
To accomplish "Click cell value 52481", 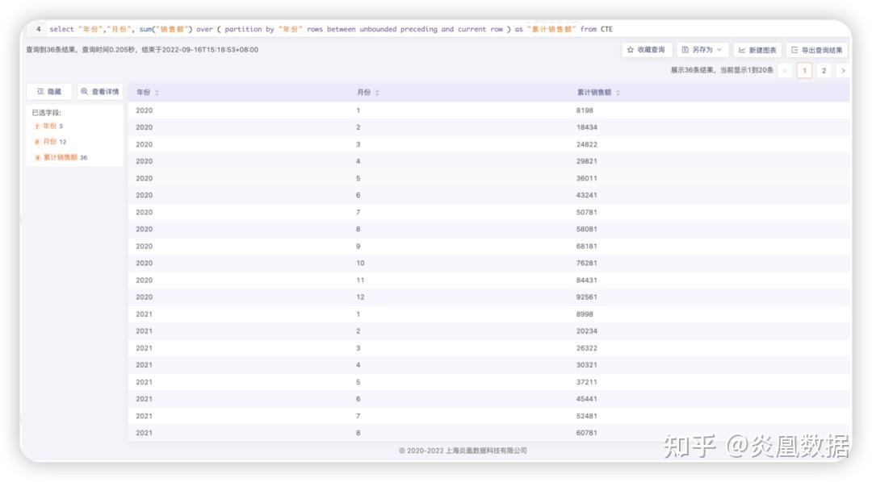I will 587,416.
